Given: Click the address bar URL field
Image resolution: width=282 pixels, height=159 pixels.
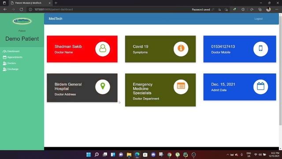Looking at the screenshot, I should (108, 9).
